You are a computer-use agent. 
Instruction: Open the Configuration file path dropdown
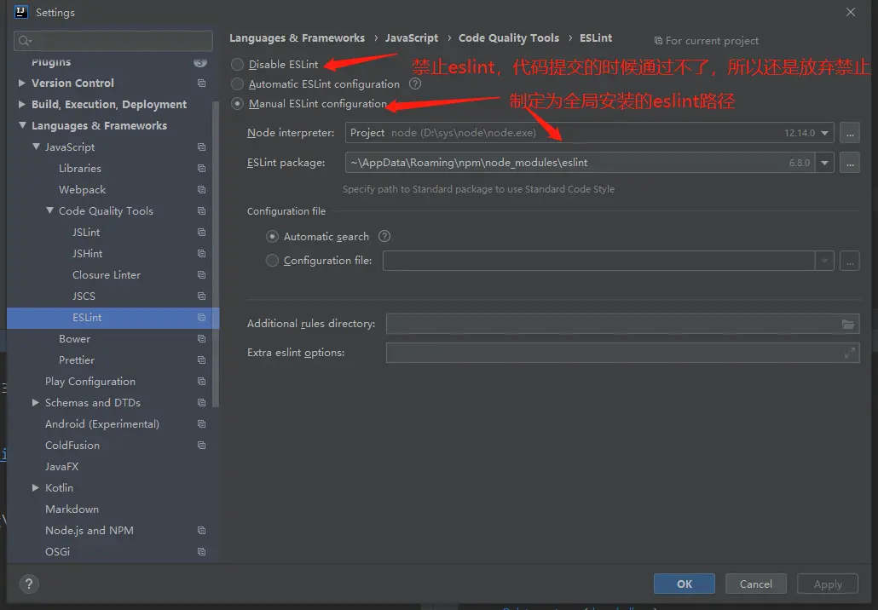(824, 261)
